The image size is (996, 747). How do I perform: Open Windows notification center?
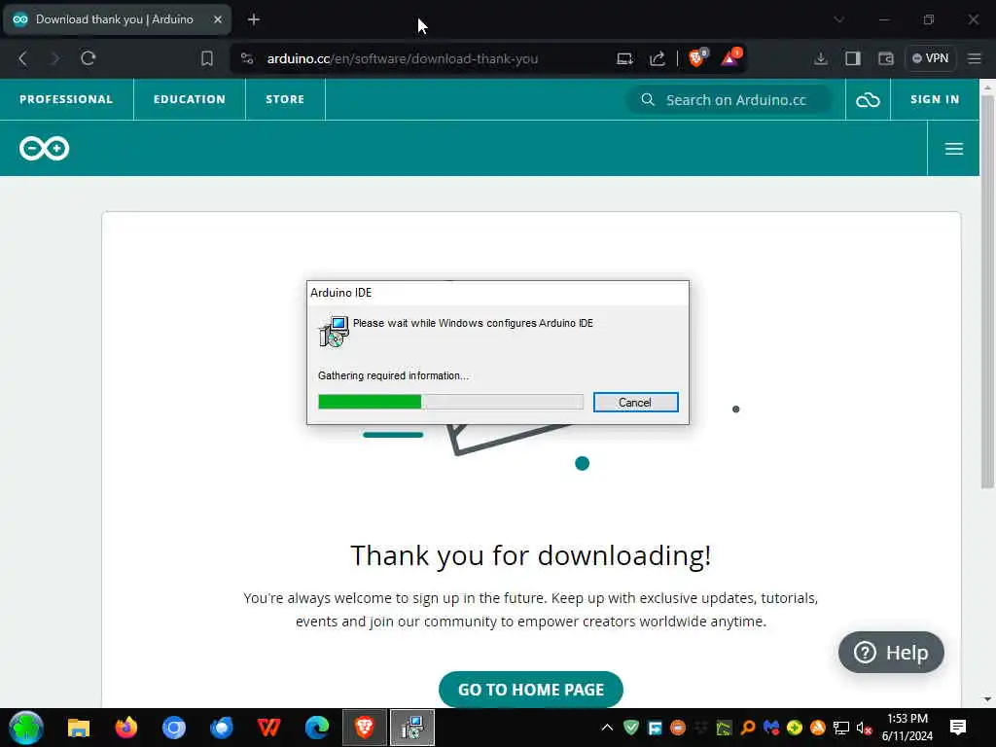point(958,728)
